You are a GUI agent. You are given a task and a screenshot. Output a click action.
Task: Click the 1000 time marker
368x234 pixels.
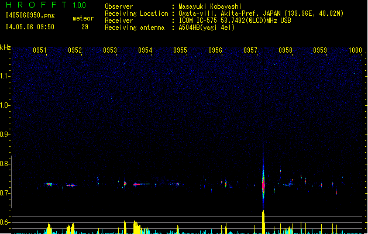click(355, 50)
